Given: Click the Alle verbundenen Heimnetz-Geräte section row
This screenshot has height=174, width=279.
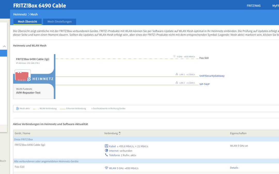Looking at the screenshot, I should coord(146,161).
